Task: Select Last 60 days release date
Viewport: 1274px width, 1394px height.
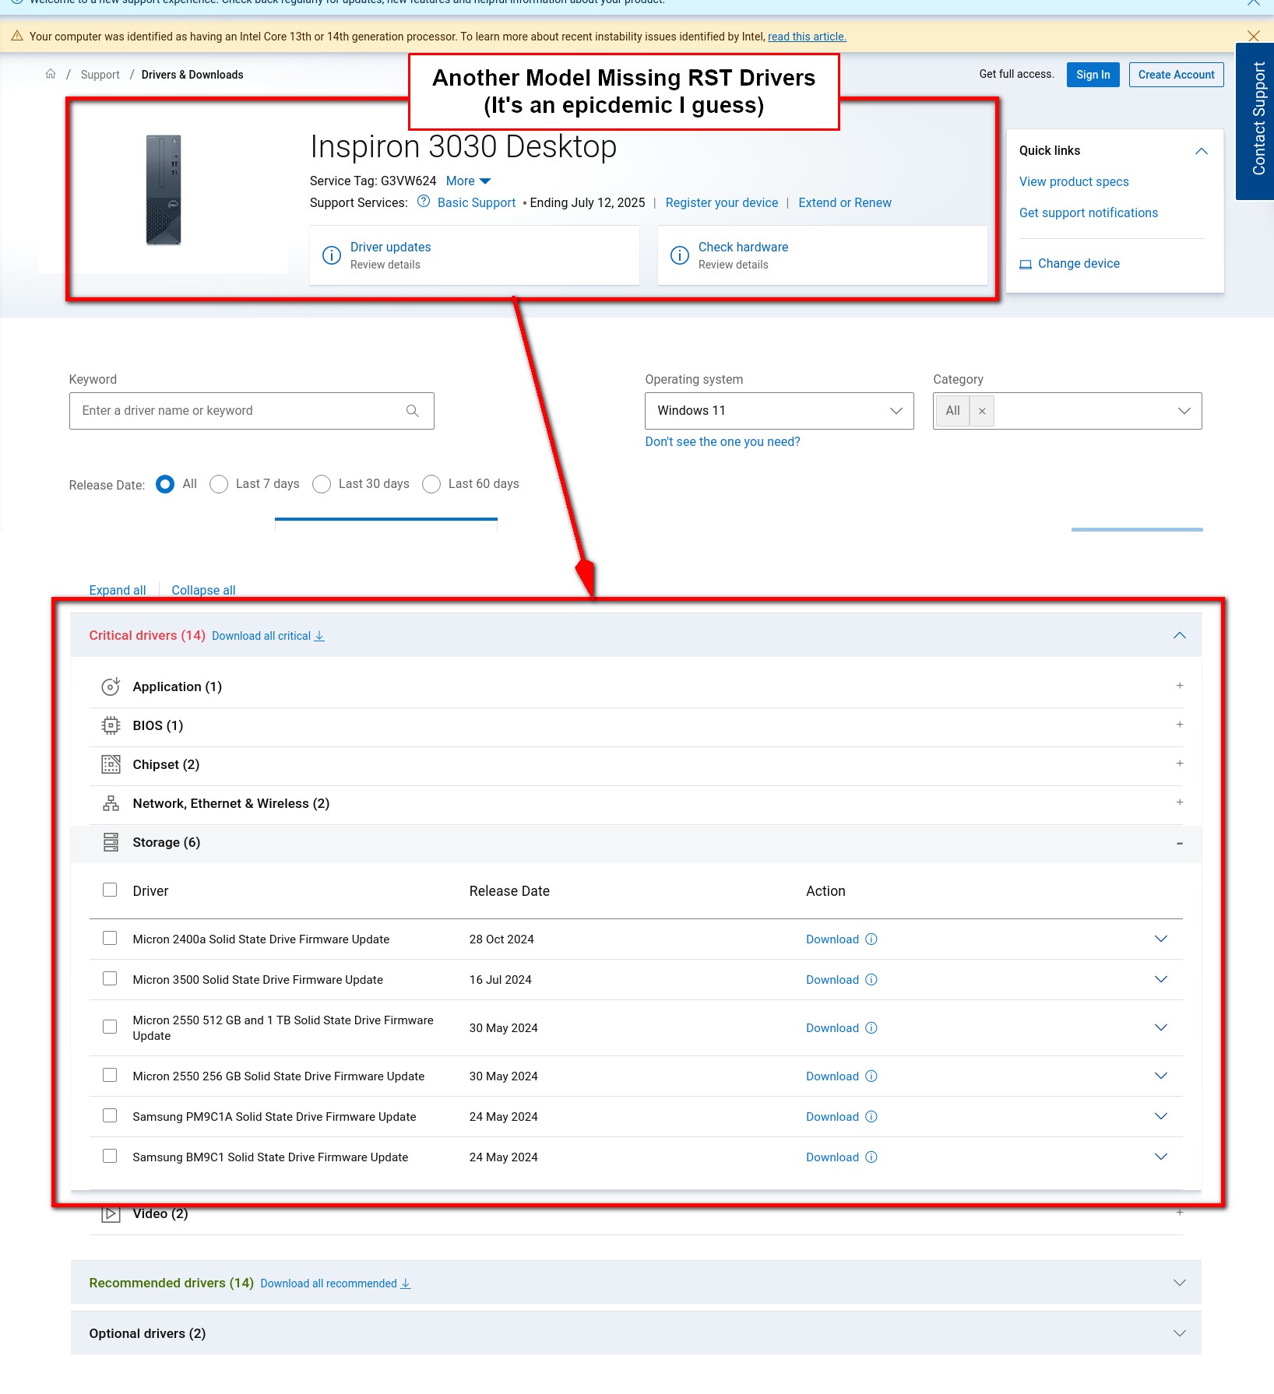Action: [431, 484]
